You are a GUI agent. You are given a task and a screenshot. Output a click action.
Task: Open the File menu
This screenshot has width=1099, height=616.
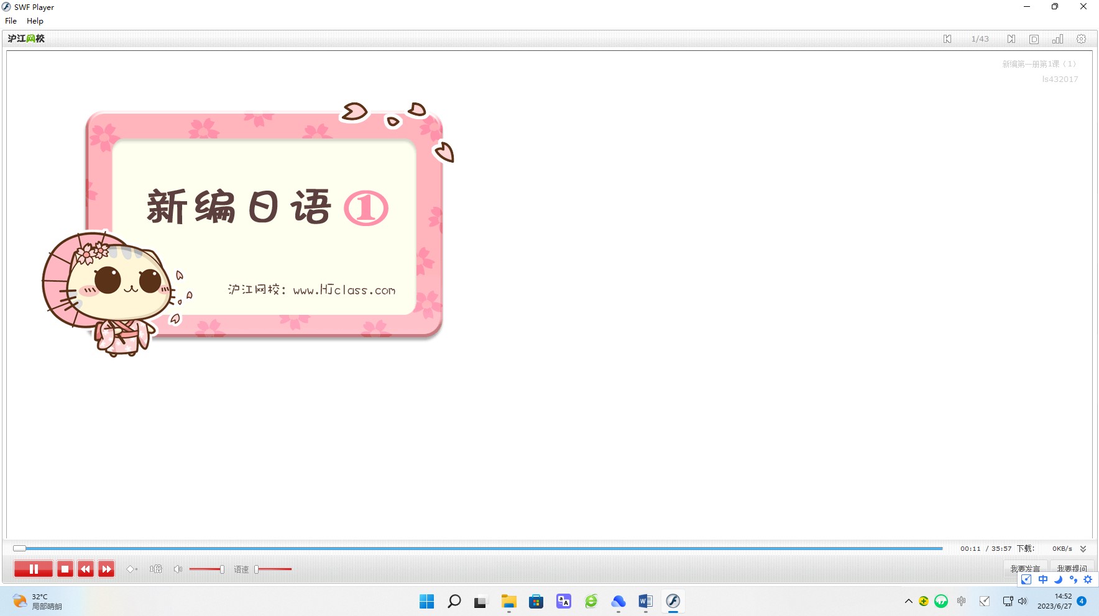click(11, 21)
